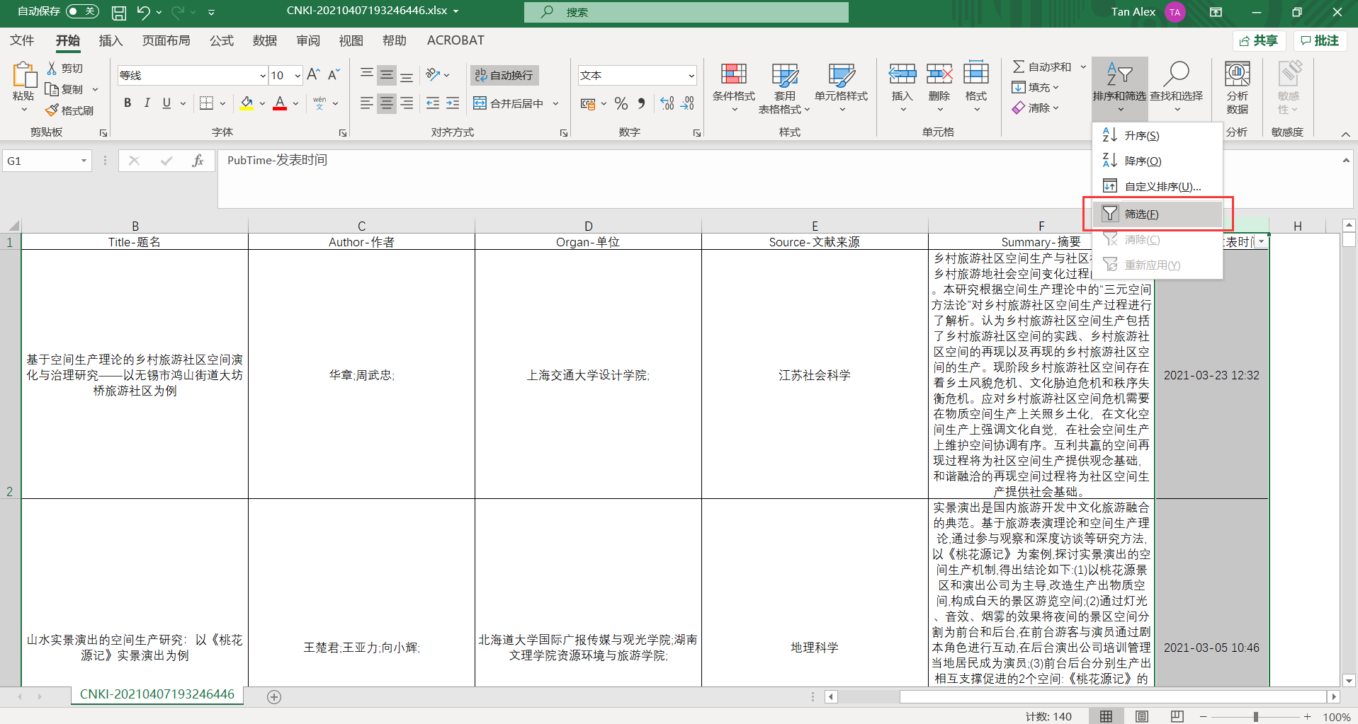Image resolution: width=1358 pixels, height=724 pixels.
Task: Toggle underline formatting
Action: point(166,103)
